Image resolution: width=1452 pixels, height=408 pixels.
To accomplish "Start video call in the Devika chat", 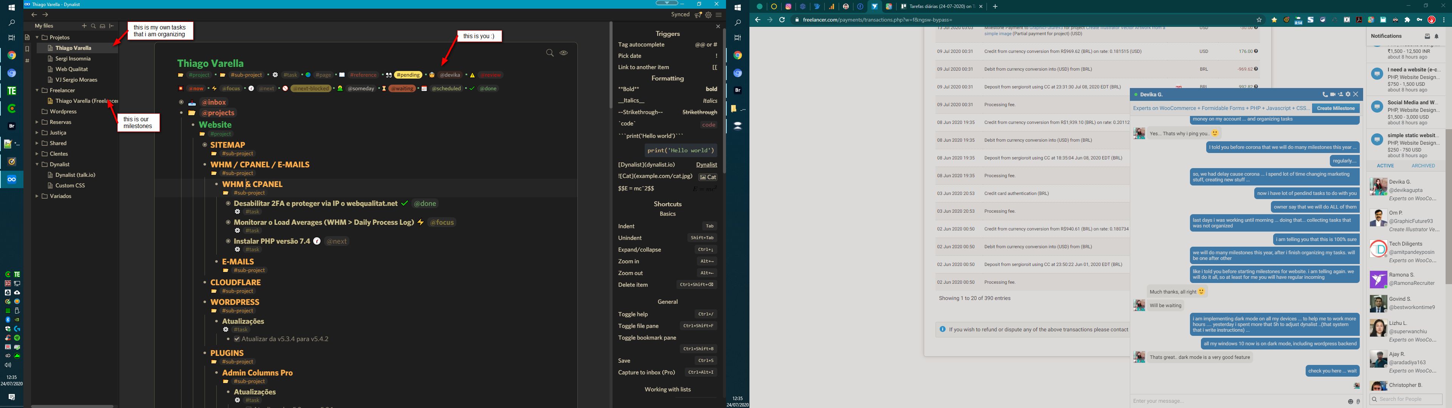I will pos(1333,95).
